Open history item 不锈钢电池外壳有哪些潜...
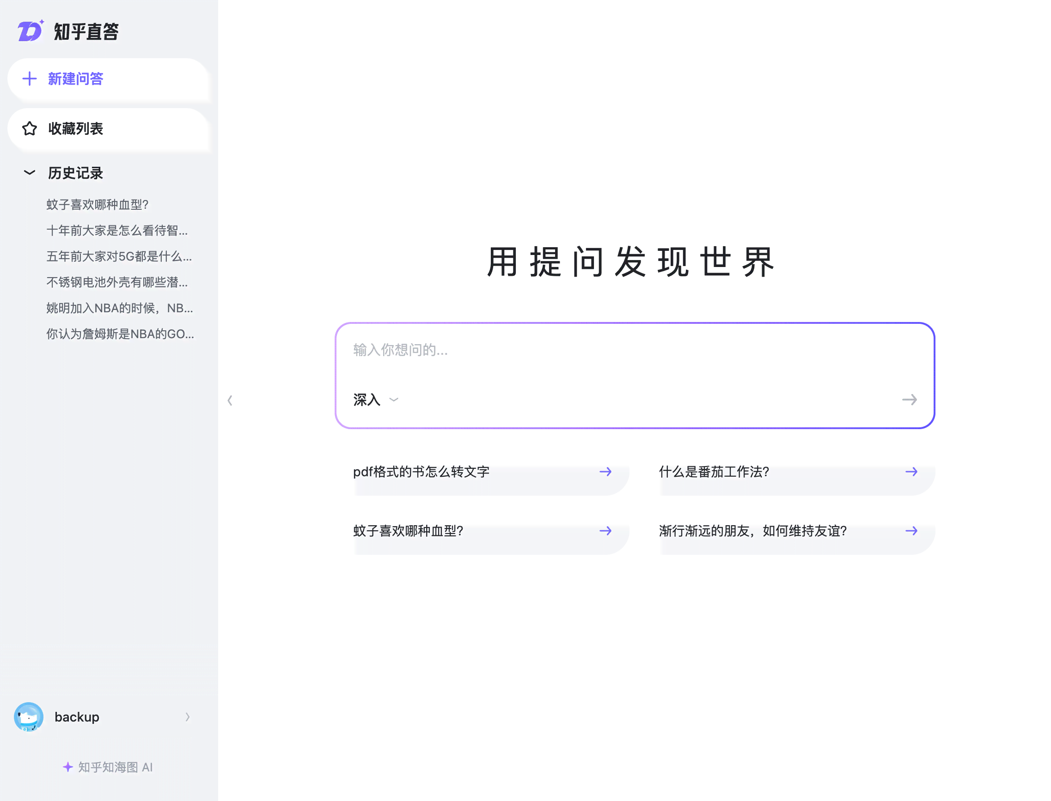The height and width of the screenshot is (801, 1051). tap(117, 282)
